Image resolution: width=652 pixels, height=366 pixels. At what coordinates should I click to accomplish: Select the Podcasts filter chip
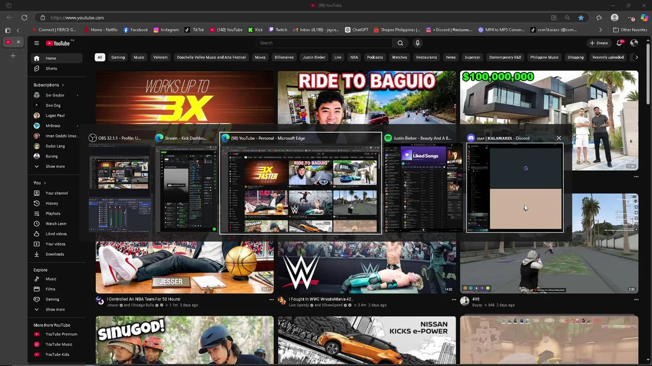click(x=375, y=57)
